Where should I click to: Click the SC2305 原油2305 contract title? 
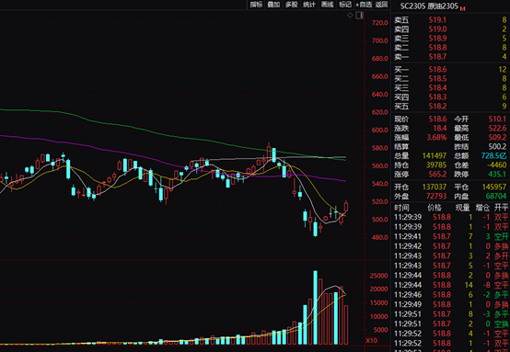(429, 6)
